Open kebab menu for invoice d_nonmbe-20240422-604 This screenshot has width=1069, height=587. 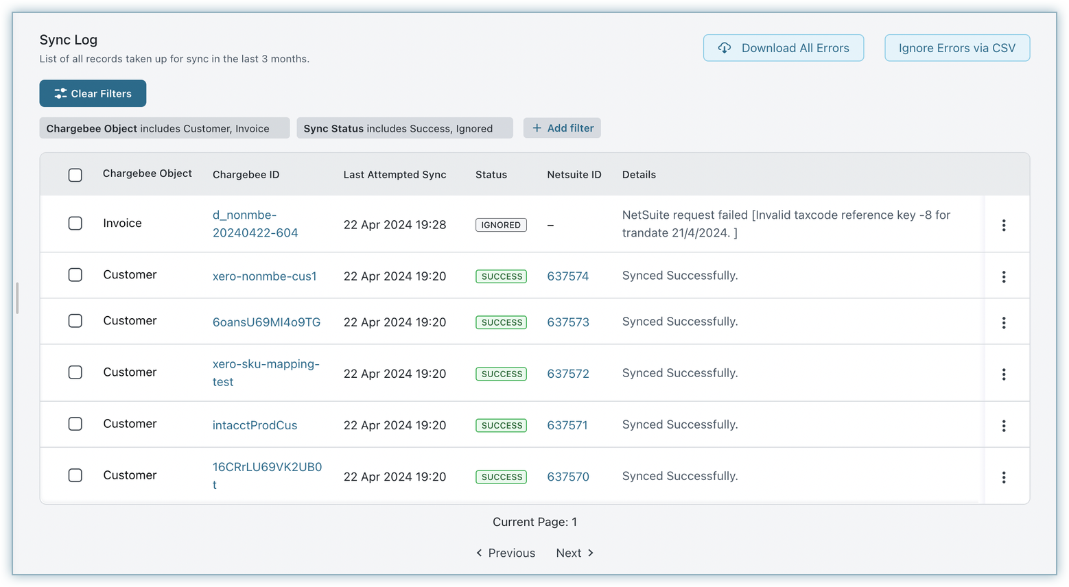1003,225
